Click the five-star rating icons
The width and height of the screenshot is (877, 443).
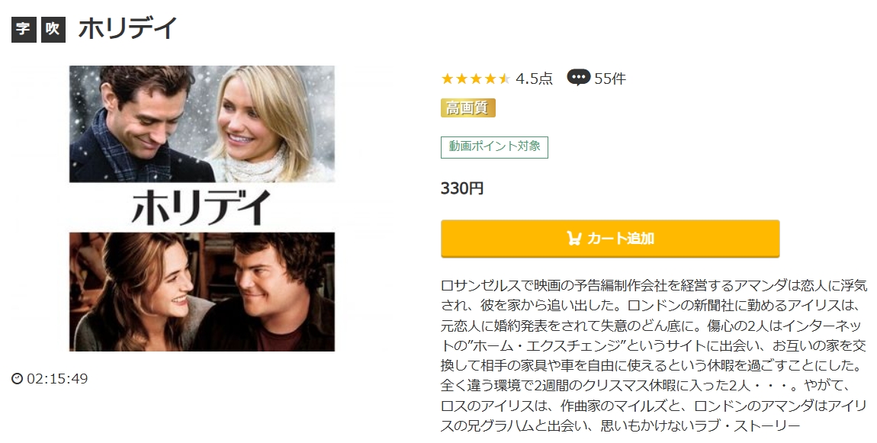tap(475, 79)
